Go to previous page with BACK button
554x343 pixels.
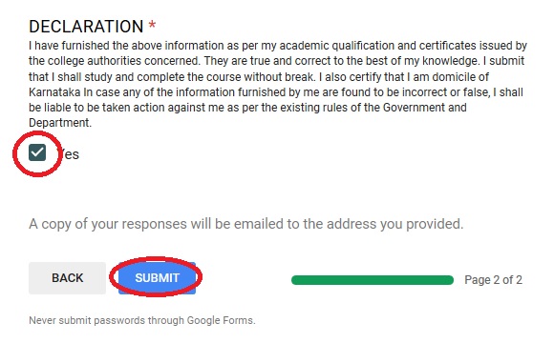tap(67, 278)
